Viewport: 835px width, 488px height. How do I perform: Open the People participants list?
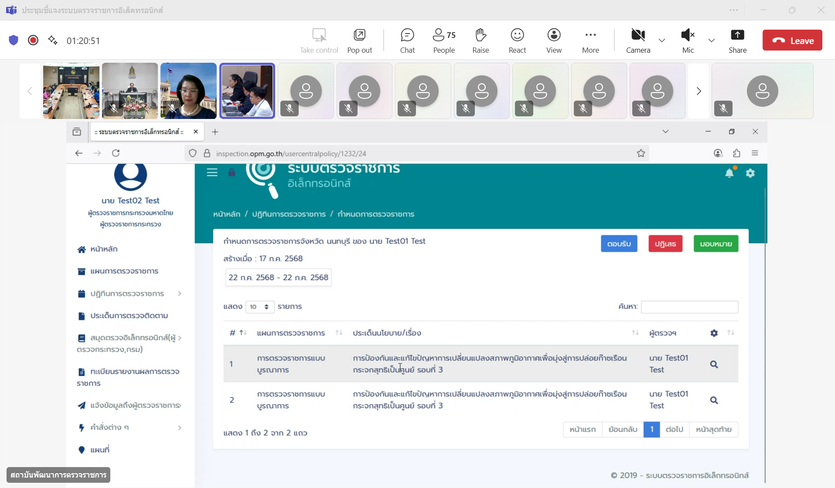[444, 41]
